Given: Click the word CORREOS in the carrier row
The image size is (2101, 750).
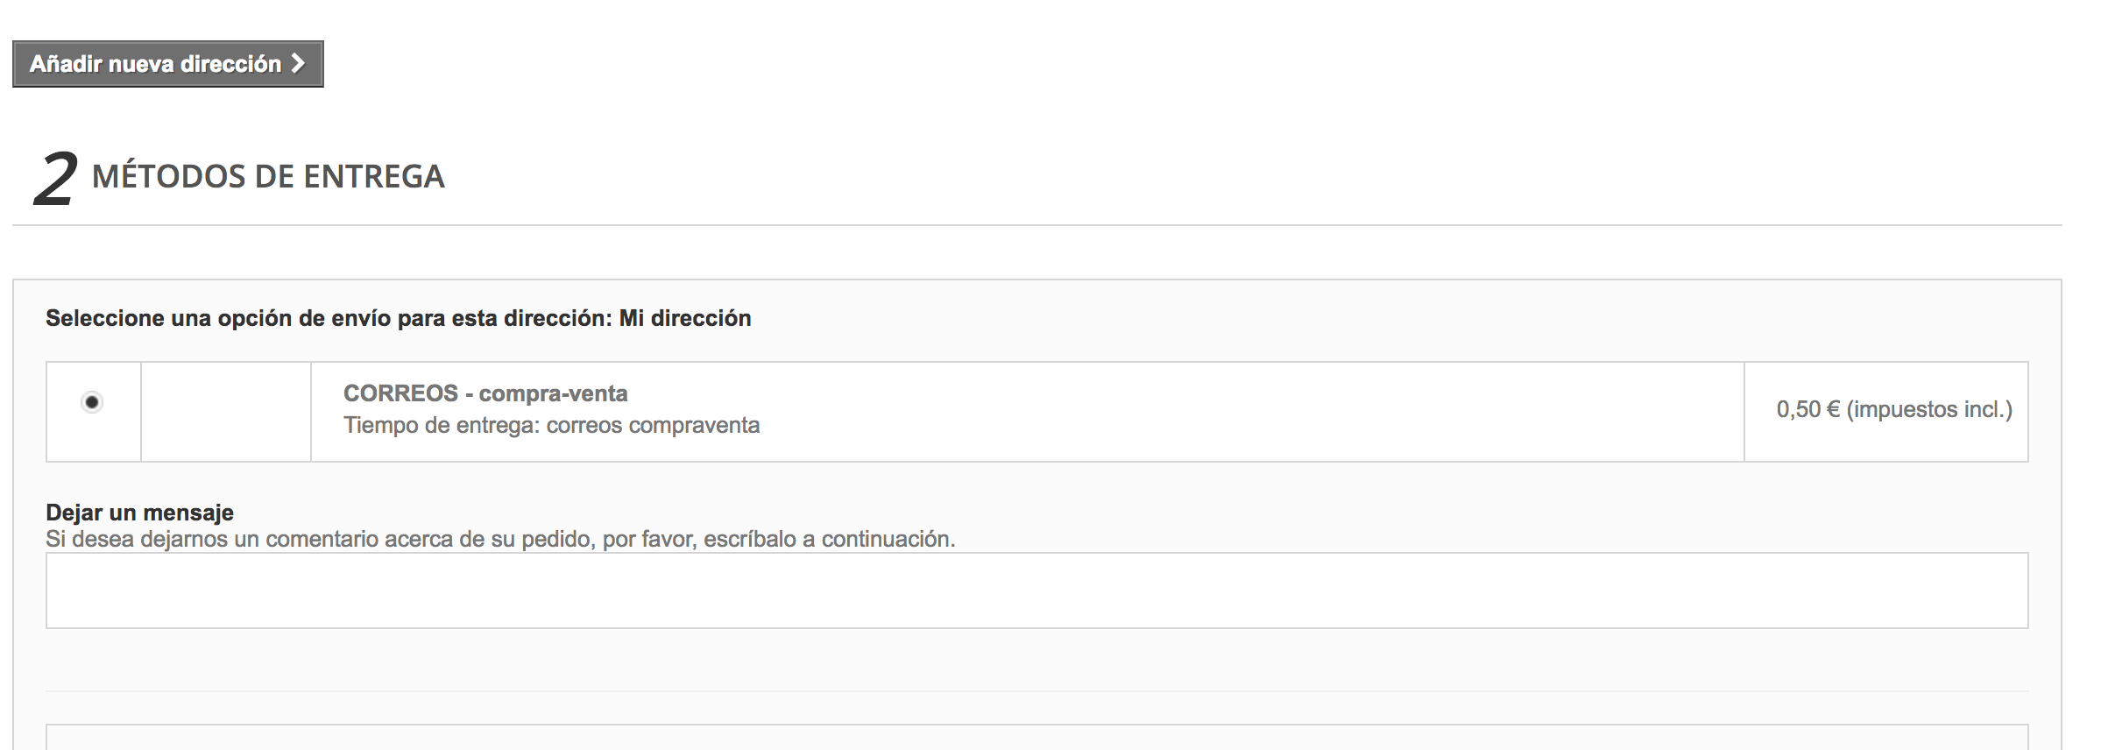Looking at the screenshot, I should (x=400, y=393).
